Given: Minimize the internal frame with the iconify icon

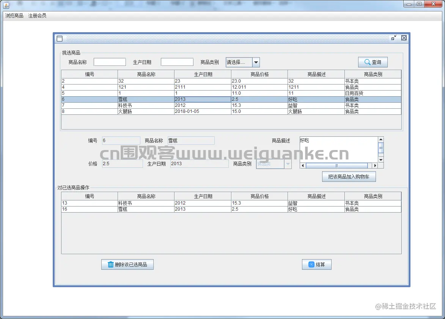Looking at the screenshot, I should point(394,38).
